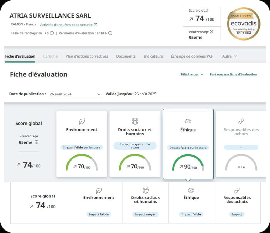Viewport: 270px width, 233px height.
Task: Click 'Impact faible' badge in the bottom Environnement column
Action: click(x=99, y=214)
